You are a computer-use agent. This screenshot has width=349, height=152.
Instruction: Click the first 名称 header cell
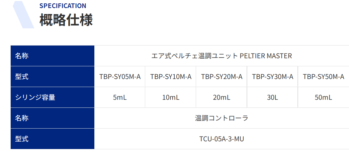point(53,56)
